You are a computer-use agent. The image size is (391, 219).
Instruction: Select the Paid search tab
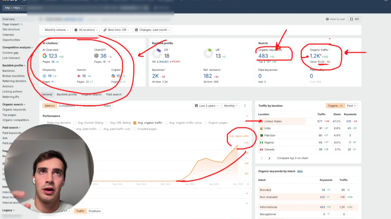click(x=114, y=95)
